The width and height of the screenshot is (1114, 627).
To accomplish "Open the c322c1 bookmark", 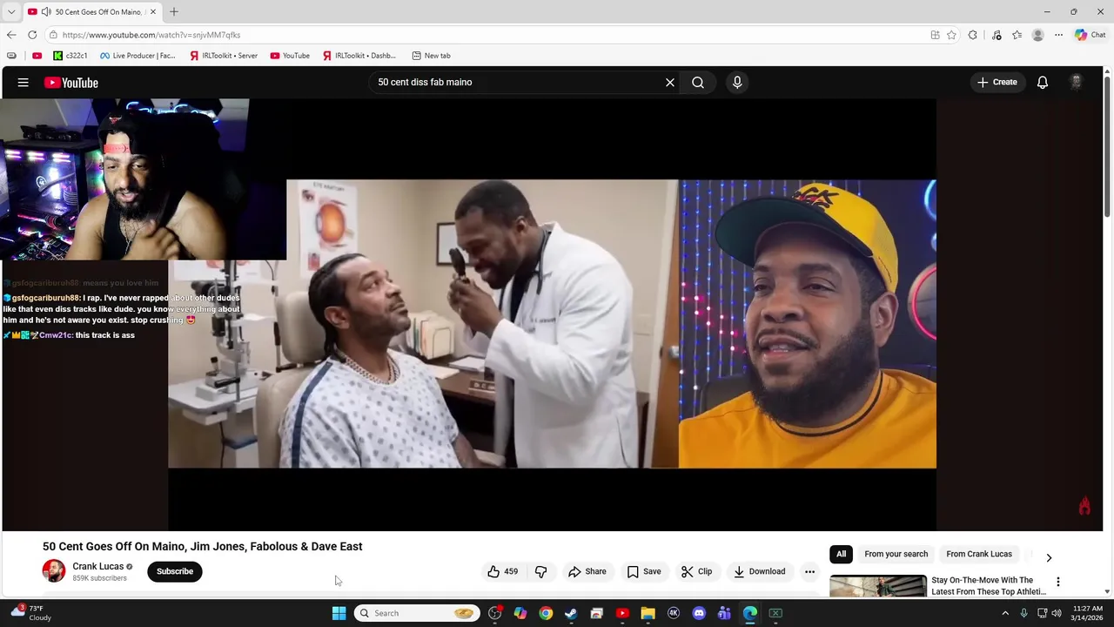I will [70, 56].
